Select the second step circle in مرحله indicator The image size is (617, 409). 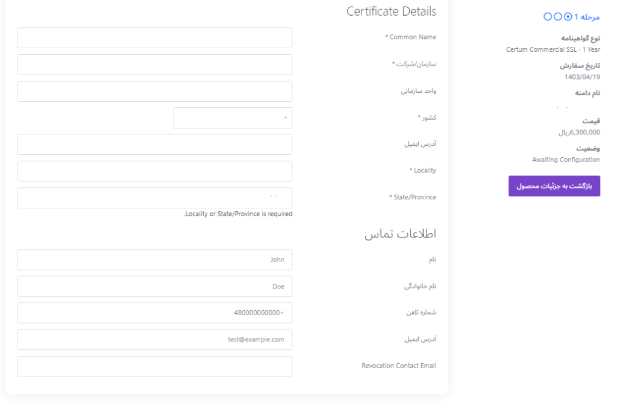557,17
